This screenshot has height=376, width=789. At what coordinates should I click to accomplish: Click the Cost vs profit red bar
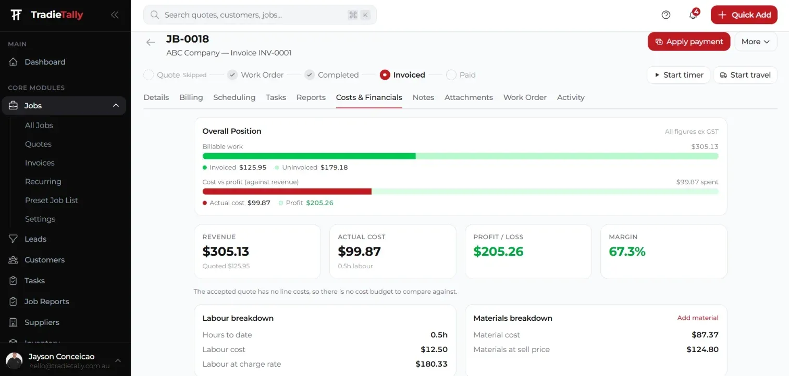click(287, 192)
